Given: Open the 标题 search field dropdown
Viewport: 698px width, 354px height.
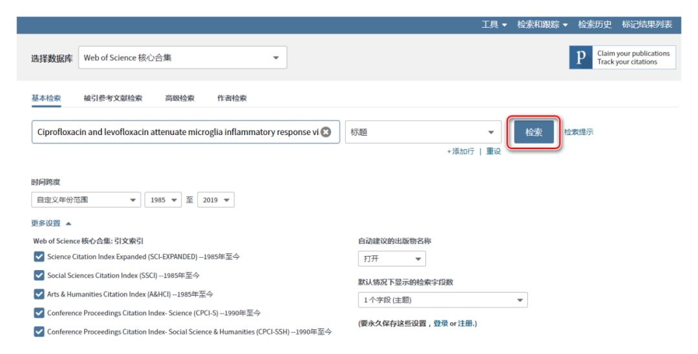Looking at the screenshot, I should tap(423, 132).
